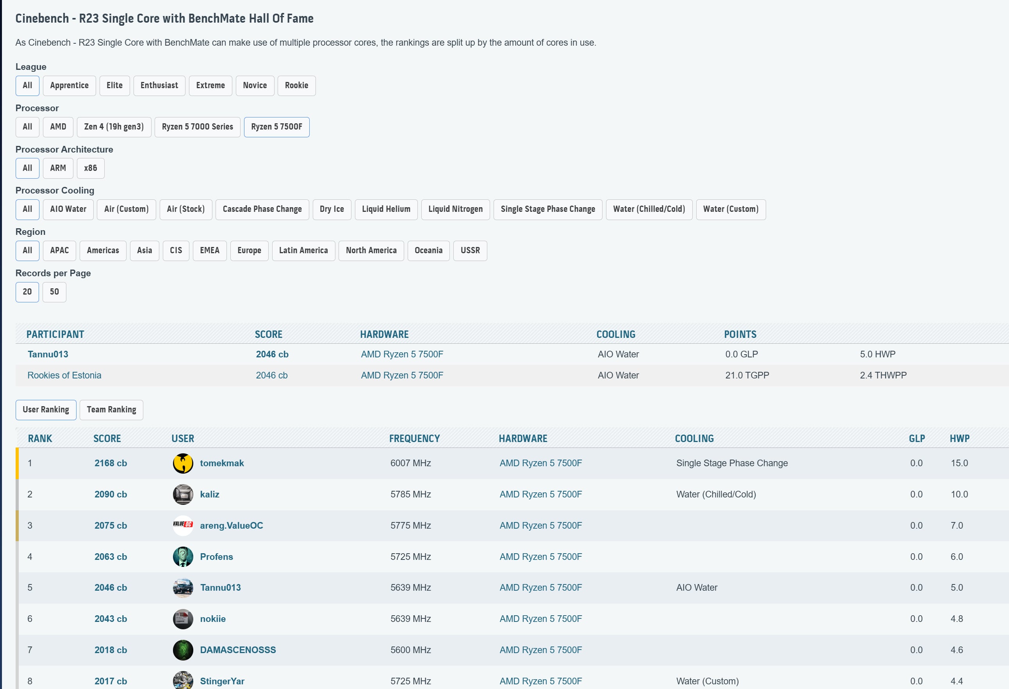Image resolution: width=1009 pixels, height=689 pixels.
Task: Filter region by Americas
Action: click(x=103, y=250)
